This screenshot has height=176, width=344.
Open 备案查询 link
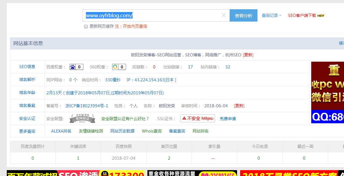177,131
